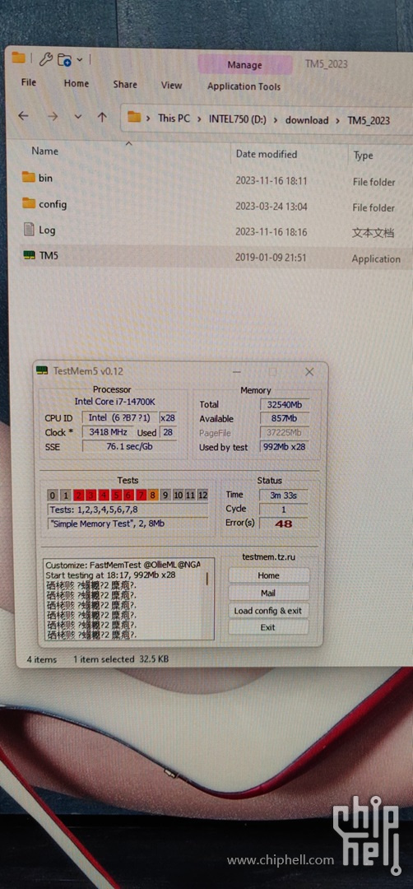
Task: Go forward with the right arrow
Action: [x=53, y=116]
